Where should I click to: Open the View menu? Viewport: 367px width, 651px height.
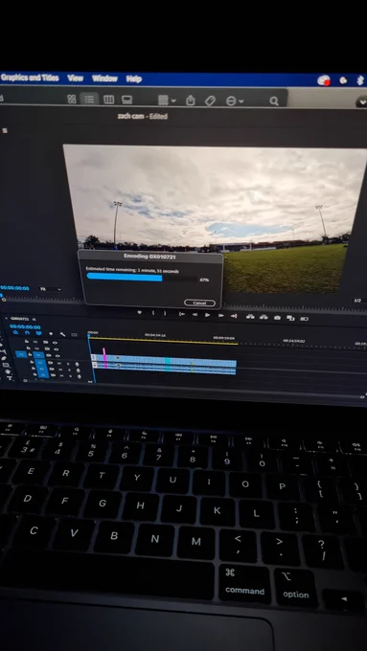(x=76, y=79)
